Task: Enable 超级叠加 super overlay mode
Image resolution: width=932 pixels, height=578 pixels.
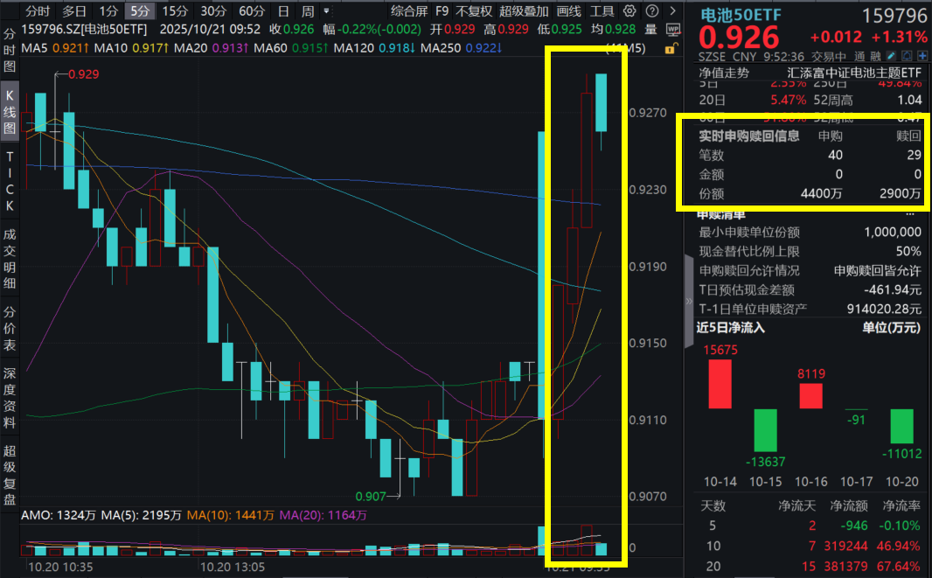Action: 524,12
